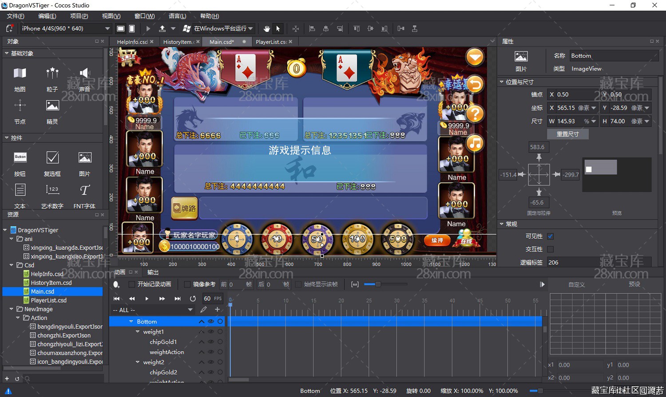Select the 文本 (text) widget icon

click(20, 190)
